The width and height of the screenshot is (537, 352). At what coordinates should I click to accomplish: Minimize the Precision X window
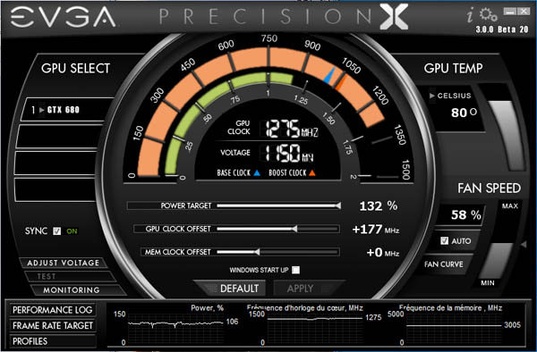(x=509, y=12)
